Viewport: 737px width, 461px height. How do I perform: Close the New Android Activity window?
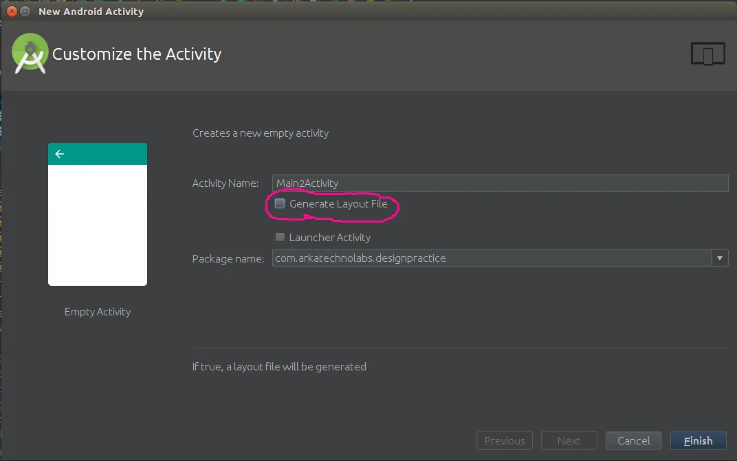[x=12, y=11]
